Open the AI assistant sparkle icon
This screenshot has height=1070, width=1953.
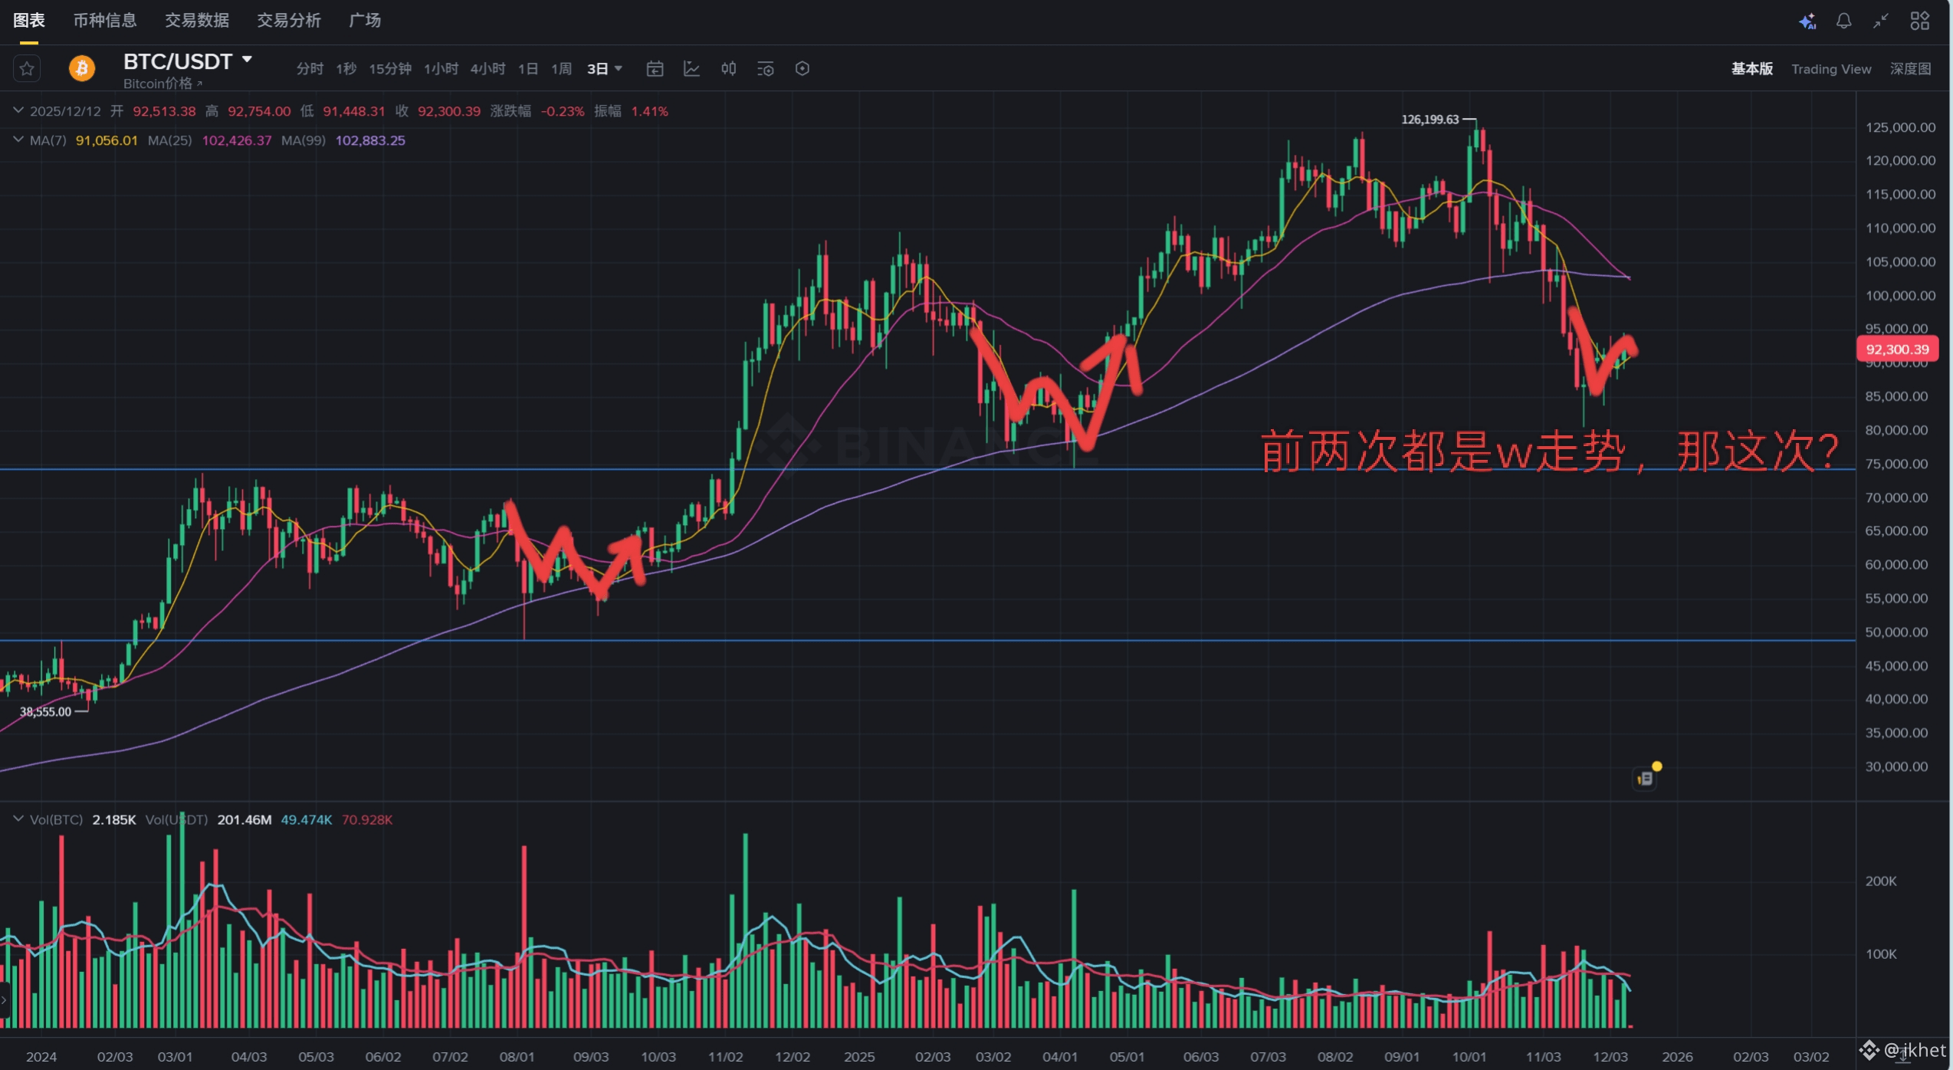tap(1807, 21)
